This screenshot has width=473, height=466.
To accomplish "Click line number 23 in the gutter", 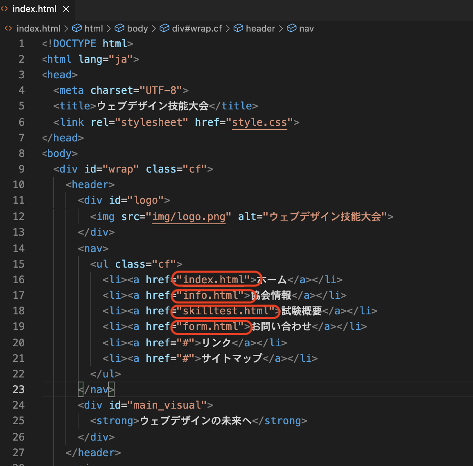I will point(18,389).
